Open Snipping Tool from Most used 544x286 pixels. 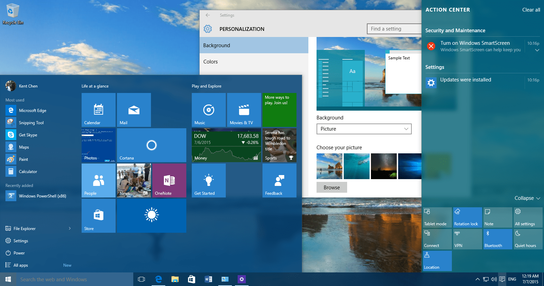[x=31, y=123]
